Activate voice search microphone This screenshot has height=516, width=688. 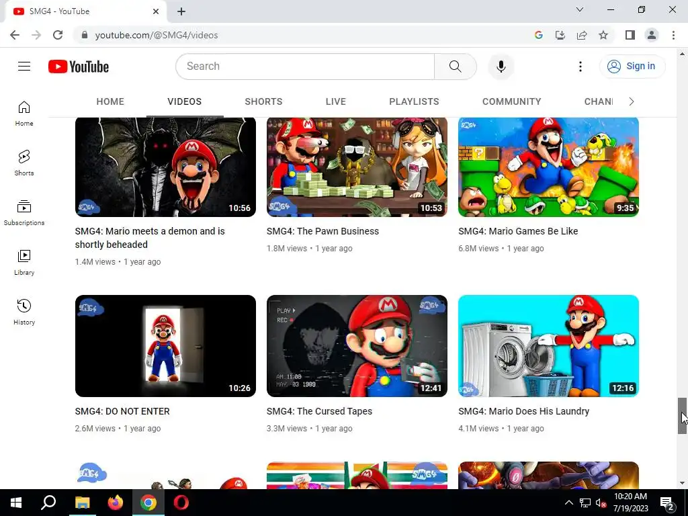coord(501,67)
